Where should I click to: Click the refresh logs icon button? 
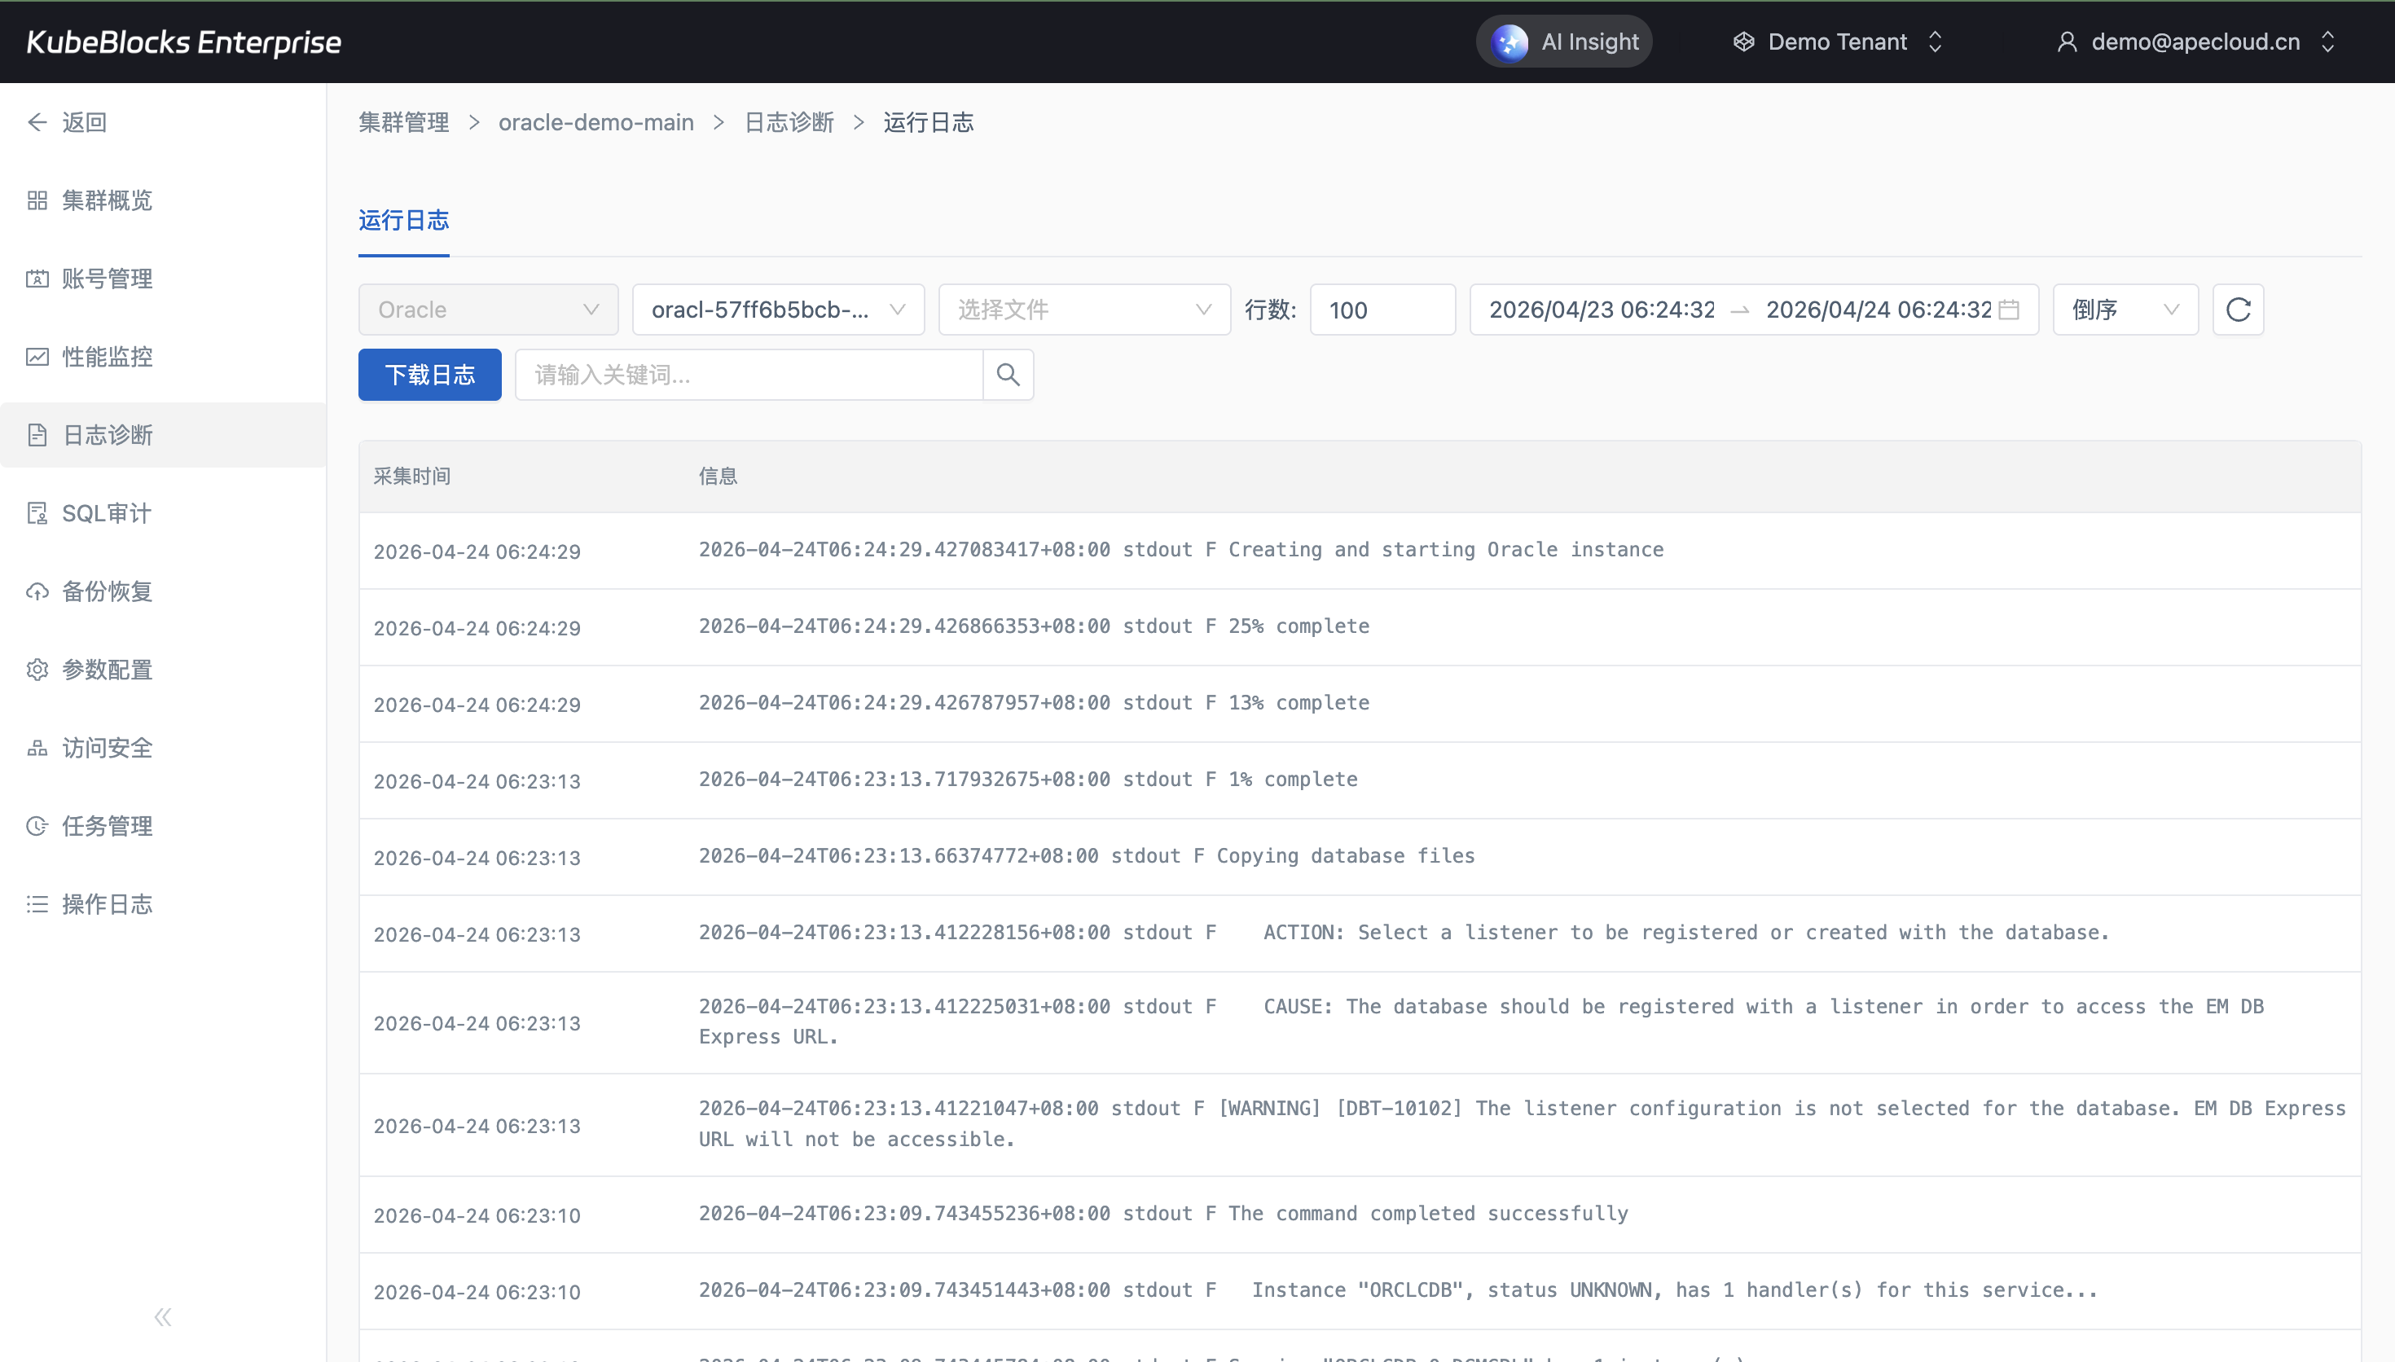2237,310
